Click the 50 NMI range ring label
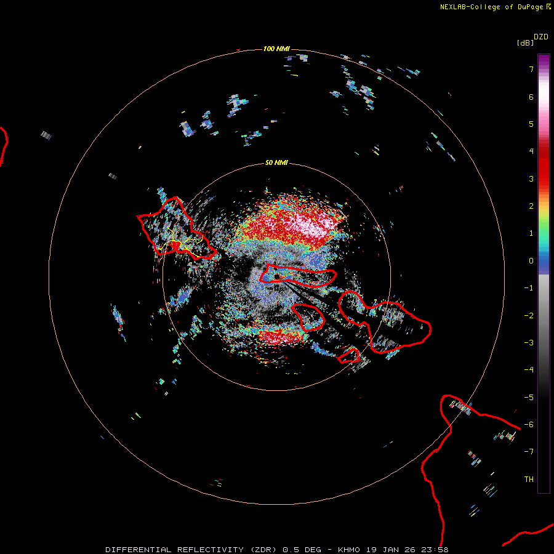Viewport: 554px width, 554px height. (x=276, y=163)
